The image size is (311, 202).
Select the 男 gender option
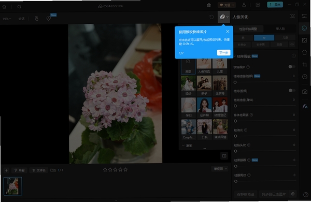point(243,38)
